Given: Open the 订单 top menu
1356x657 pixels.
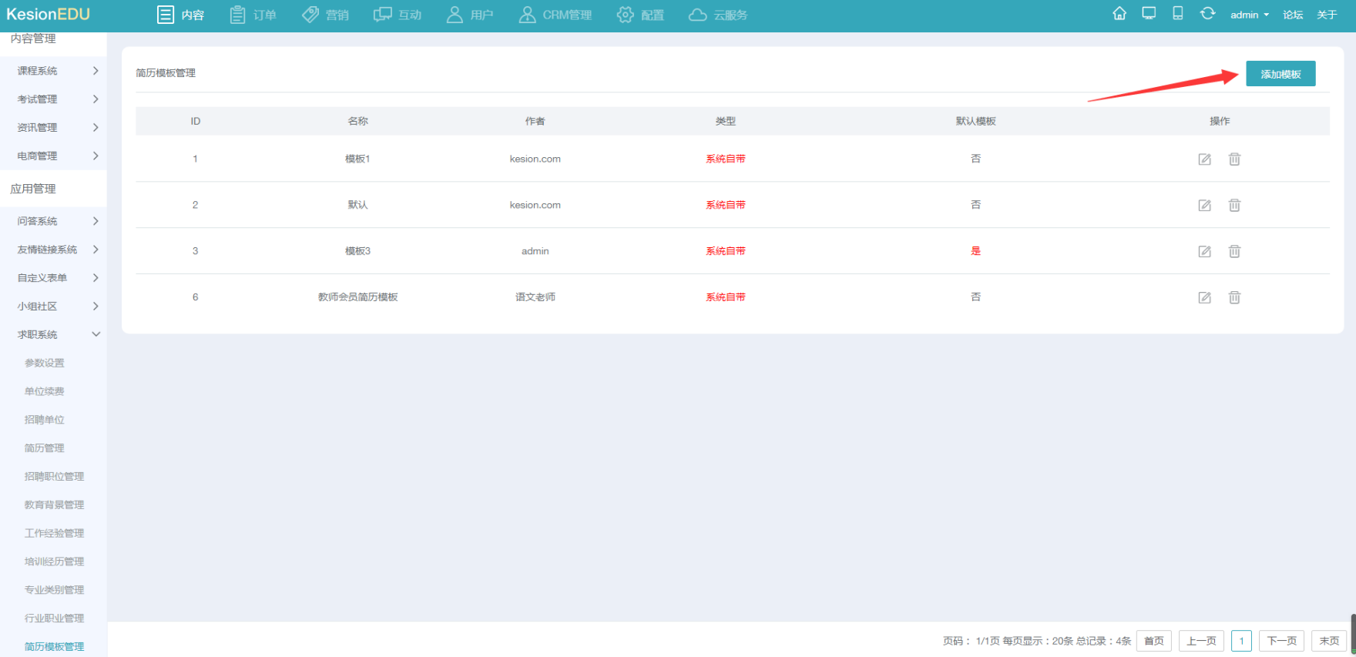Looking at the screenshot, I should click(253, 15).
